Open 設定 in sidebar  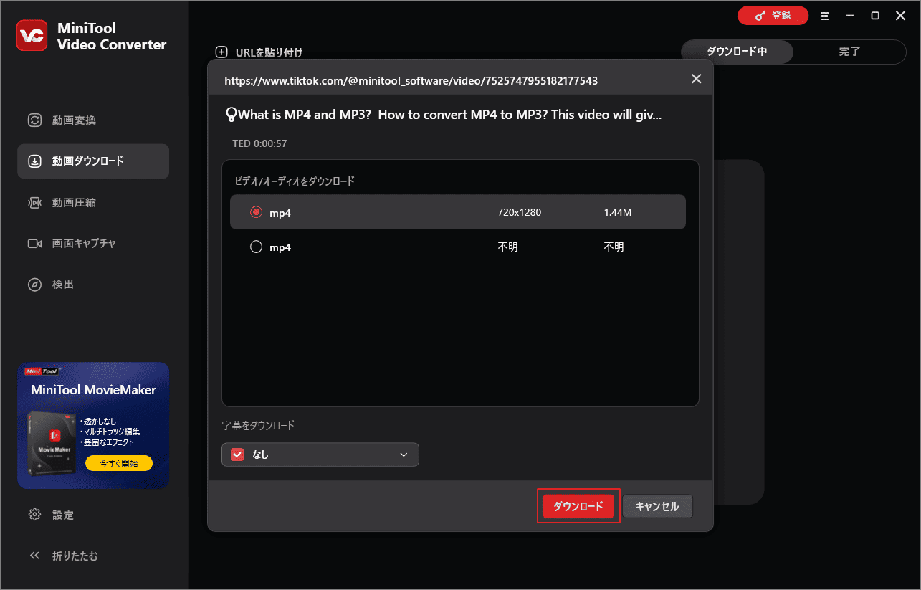[x=93, y=515]
